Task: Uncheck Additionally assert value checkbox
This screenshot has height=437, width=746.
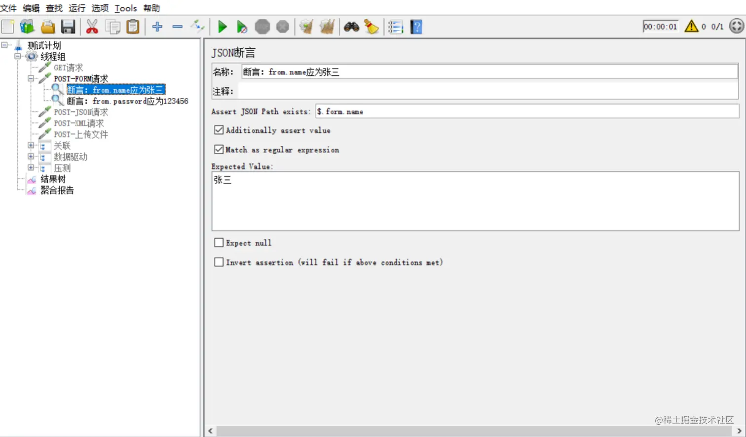Action: tap(219, 130)
